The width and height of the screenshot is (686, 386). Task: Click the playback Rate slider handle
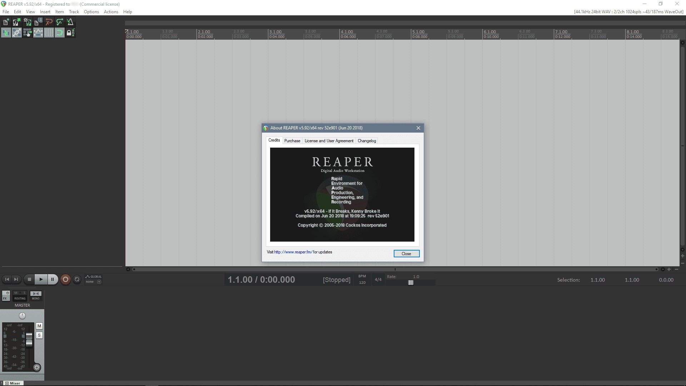pyautogui.click(x=411, y=282)
